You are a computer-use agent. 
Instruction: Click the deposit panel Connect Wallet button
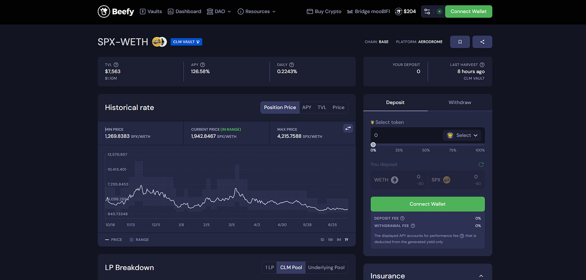[427, 204]
